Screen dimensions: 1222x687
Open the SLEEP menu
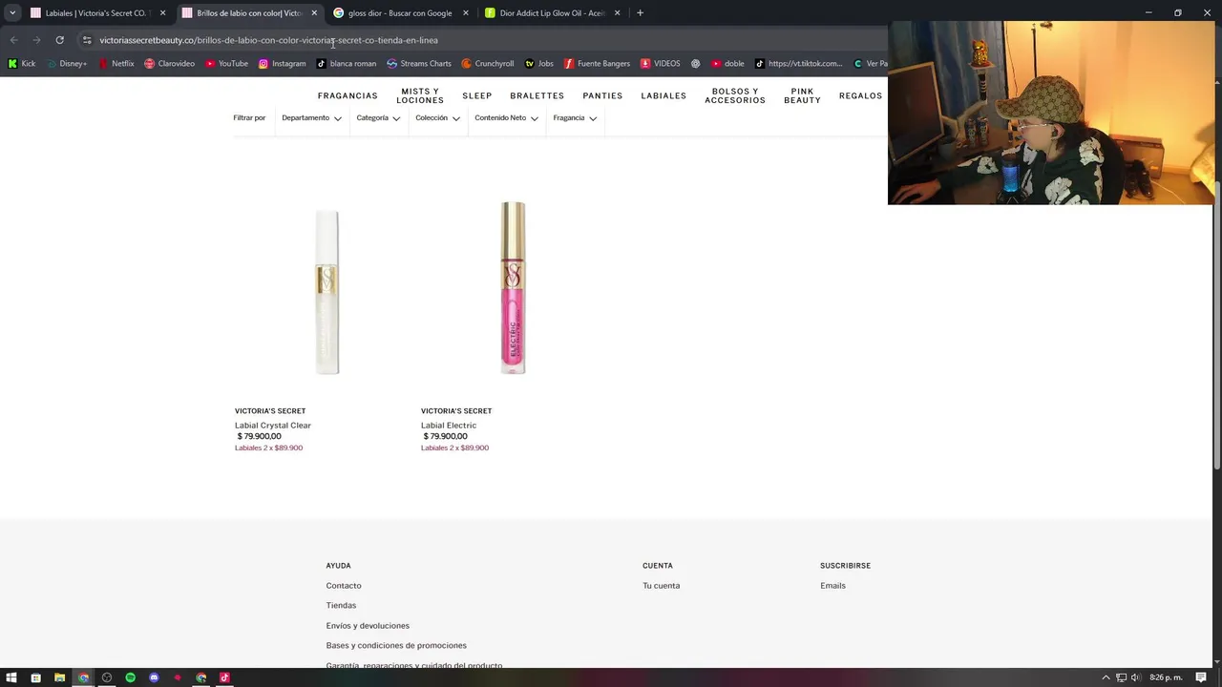(x=477, y=96)
